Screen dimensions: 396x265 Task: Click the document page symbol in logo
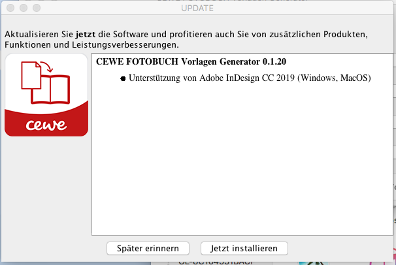pyautogui.click(x=31, y=76)
